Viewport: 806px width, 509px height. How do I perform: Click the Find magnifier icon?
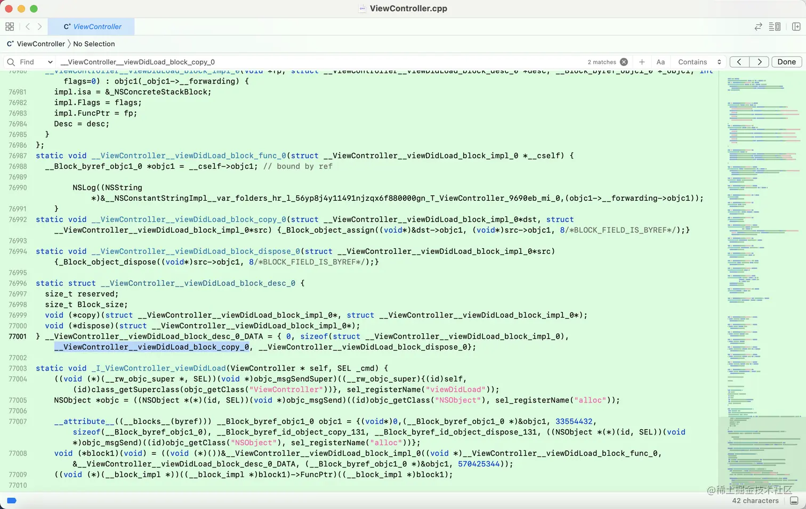click(x=11, y=62)
